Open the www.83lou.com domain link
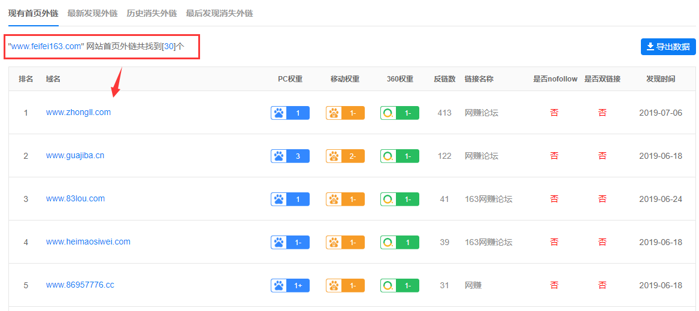The image size is (699, 311). click(x=75, y=198)
